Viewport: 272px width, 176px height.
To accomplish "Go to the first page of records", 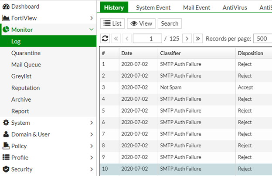I will click(116, 39).
